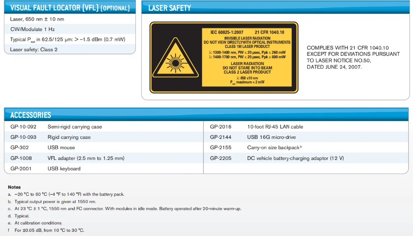Select the 'Typical Pout in 62.5/125 µm' row
The image size is (413, 236).
coord(70,39)
